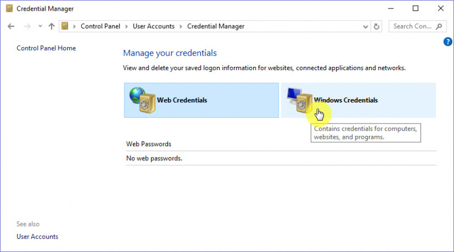
Task: Click the search magnifier icon
Action: [x=439, y=26]
